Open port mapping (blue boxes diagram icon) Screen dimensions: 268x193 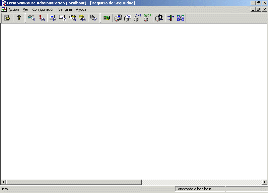pyautogui.click(x=181, y=18)
